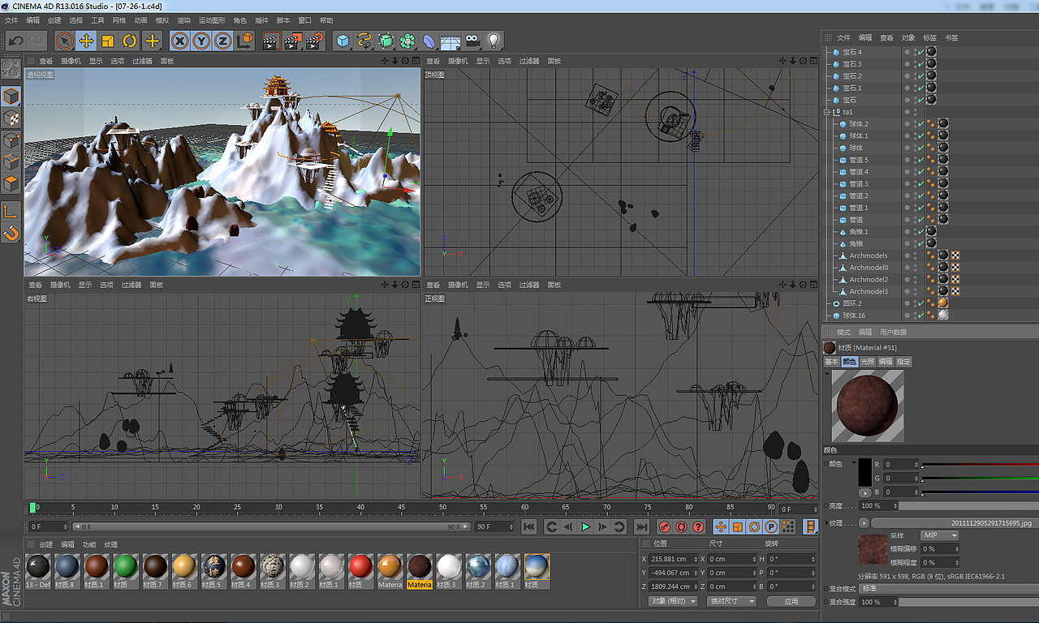This screenshot has height=623, width=1039.
Task: Open 标签 menu in the object manager
Action: click(929, 38)
